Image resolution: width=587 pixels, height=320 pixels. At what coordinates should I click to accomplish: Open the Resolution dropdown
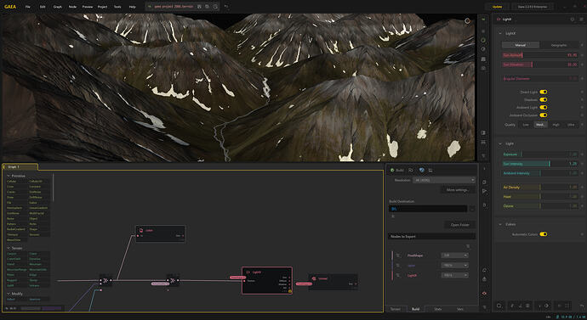443,180
